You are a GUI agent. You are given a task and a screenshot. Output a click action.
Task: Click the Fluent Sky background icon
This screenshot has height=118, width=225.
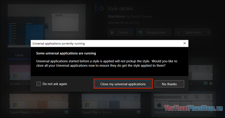[x=139, y=112]
